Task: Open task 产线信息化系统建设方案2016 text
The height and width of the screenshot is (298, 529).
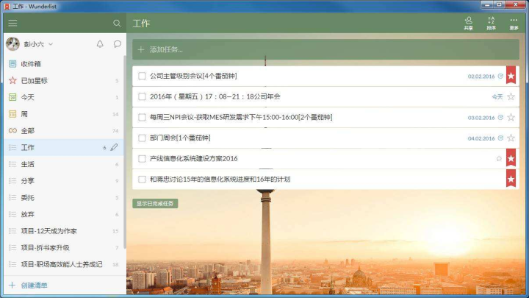Action: click(x=194, y=158)
